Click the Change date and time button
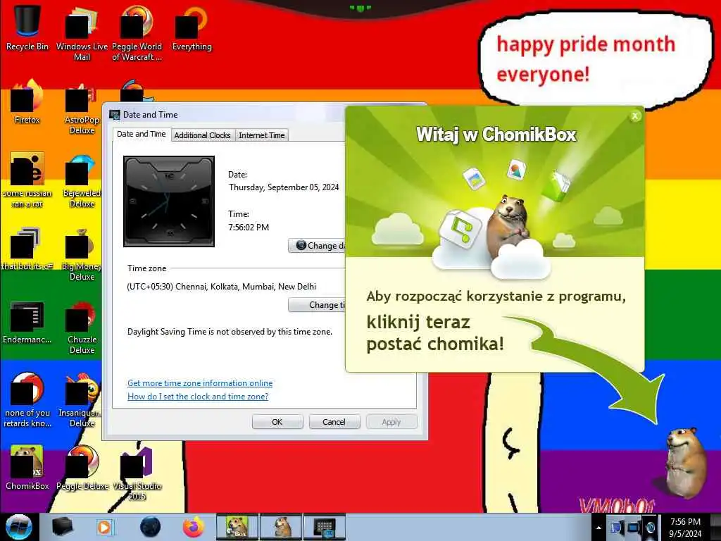 pyautogui.click(x=317, y=246)
